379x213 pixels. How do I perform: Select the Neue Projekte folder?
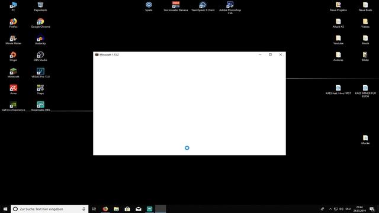coord(338,7)
